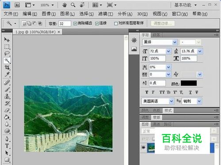Select the Dodge tool
The width and height of the screenshot is (221, 165).
click(x=7, y=131)
